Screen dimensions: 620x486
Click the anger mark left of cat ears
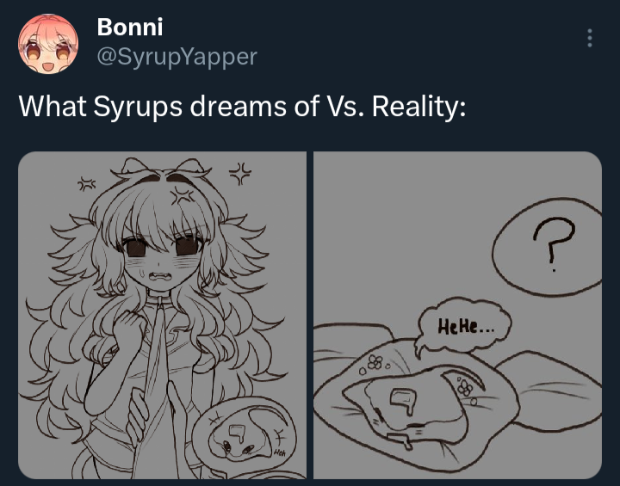86,184
